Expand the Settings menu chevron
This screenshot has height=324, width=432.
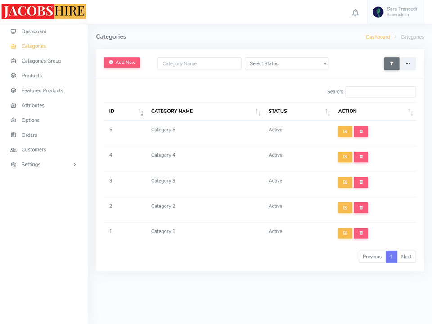(x=75, y=165)
